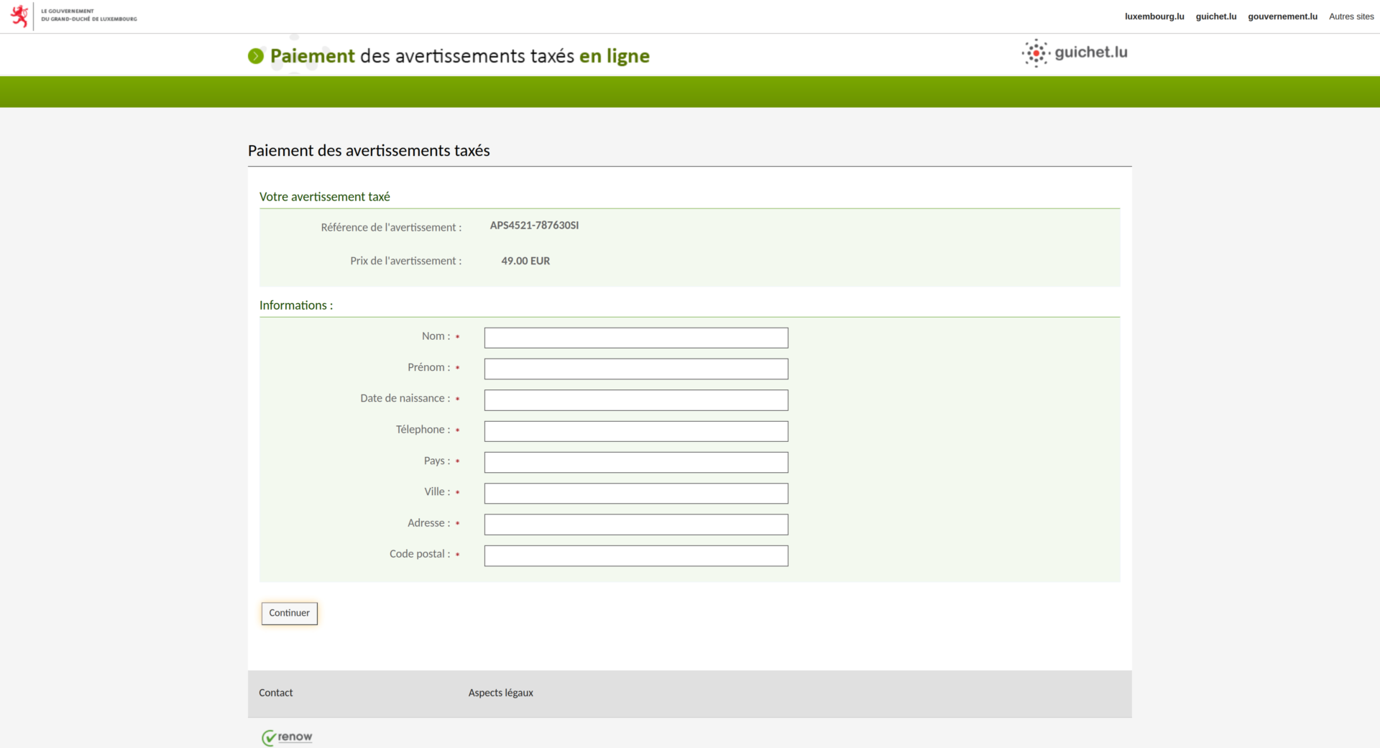
Task: Focus the Pays input field
Action: point(636,462)
